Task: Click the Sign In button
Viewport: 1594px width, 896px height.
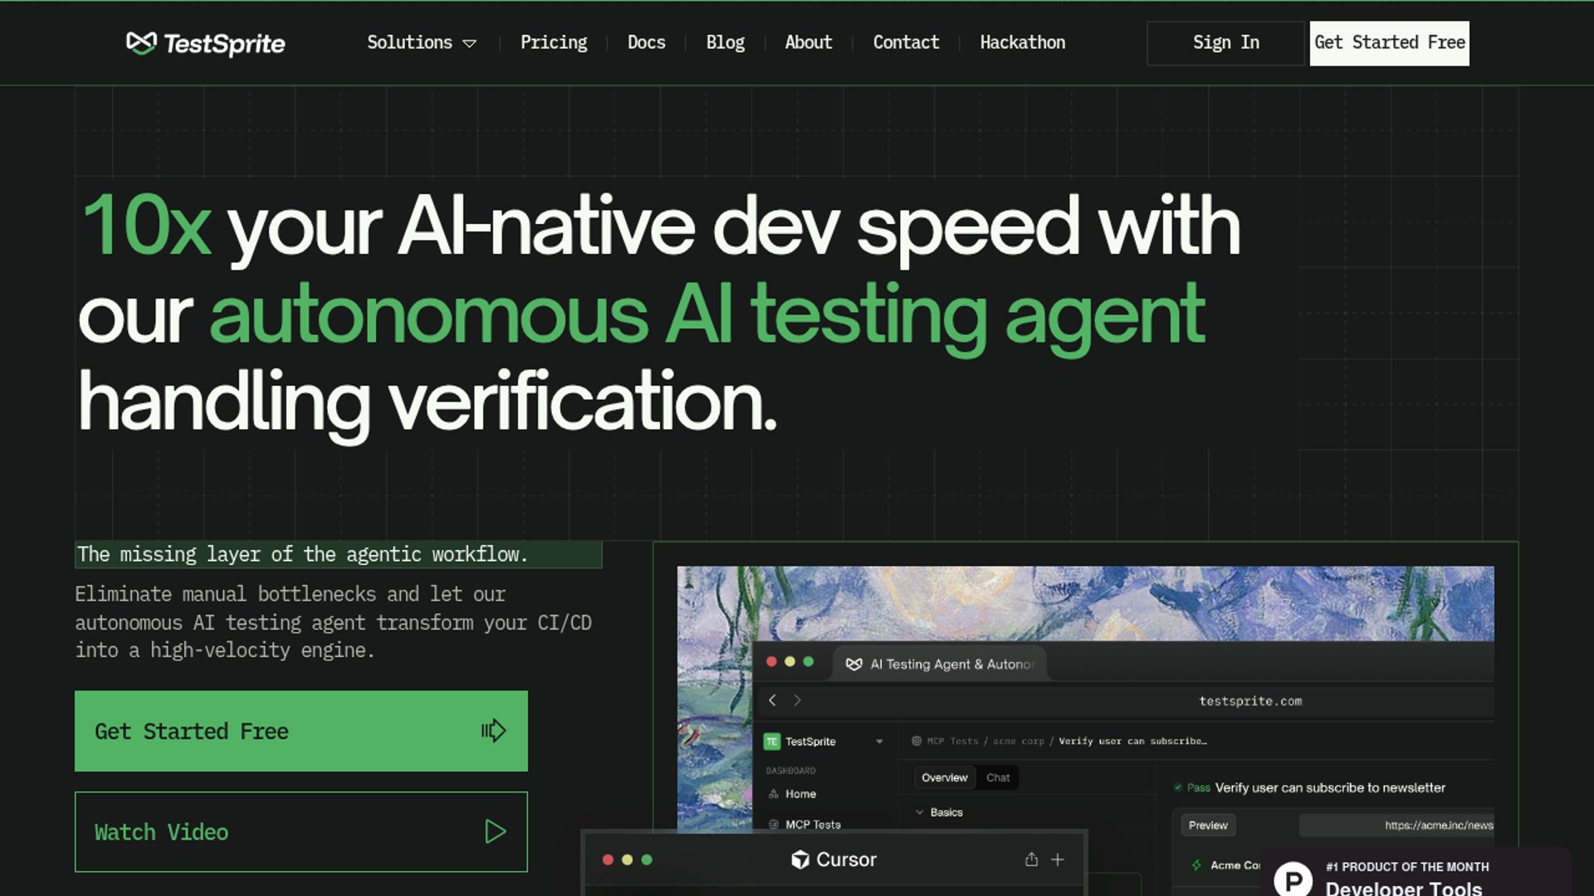Action: click(1225, 43)
